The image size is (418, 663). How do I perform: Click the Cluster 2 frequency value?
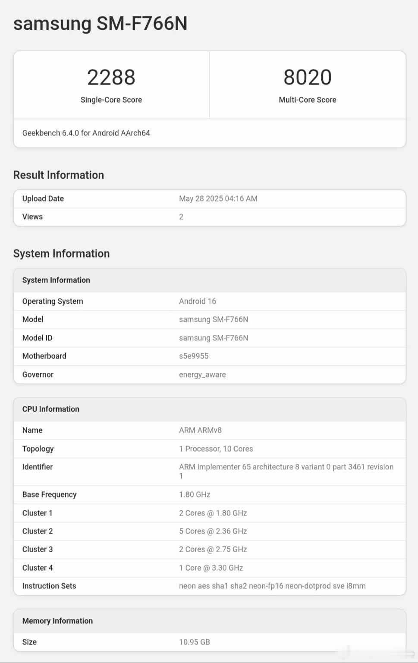tap(213, 531)
